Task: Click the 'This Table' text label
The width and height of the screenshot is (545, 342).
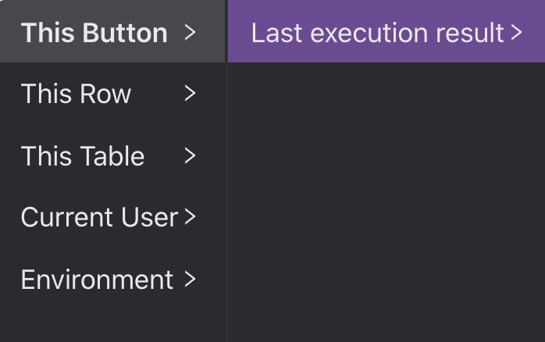Action: coord(83,156)
